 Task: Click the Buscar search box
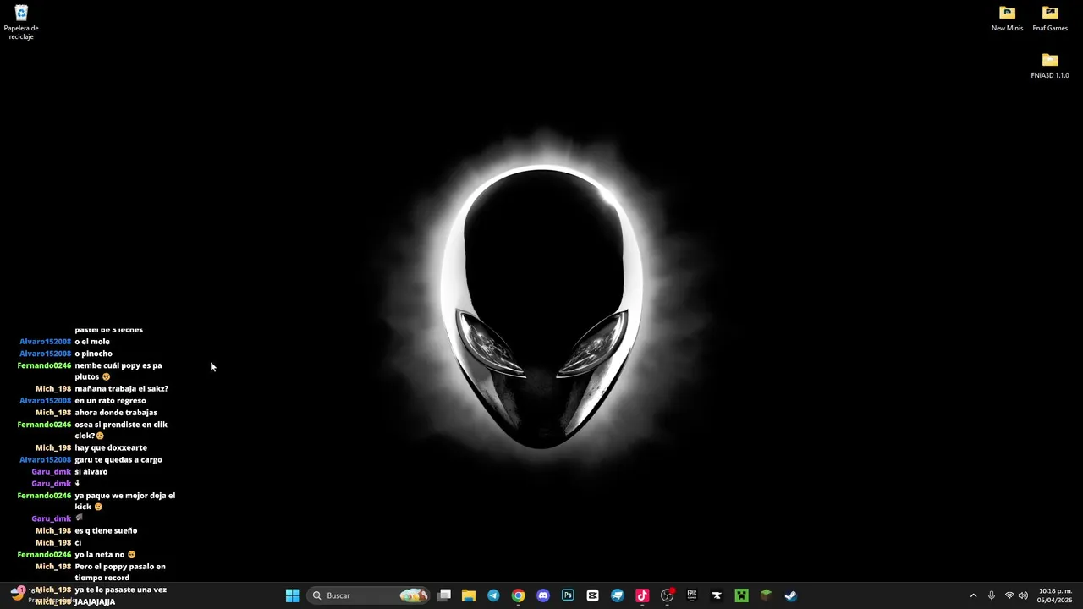tap(368, 595)
